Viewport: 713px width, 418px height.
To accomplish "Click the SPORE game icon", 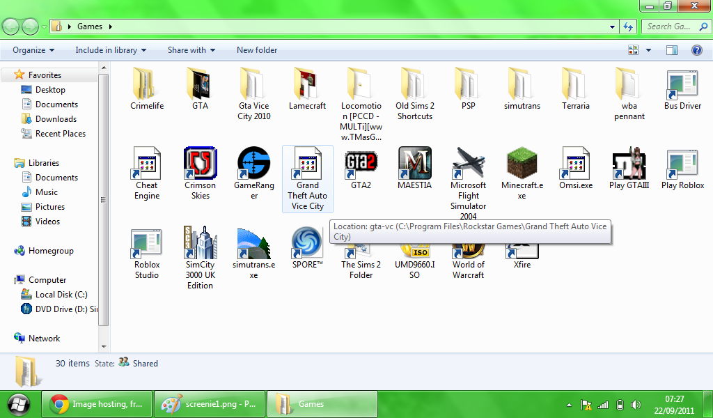I will [307, 243].
